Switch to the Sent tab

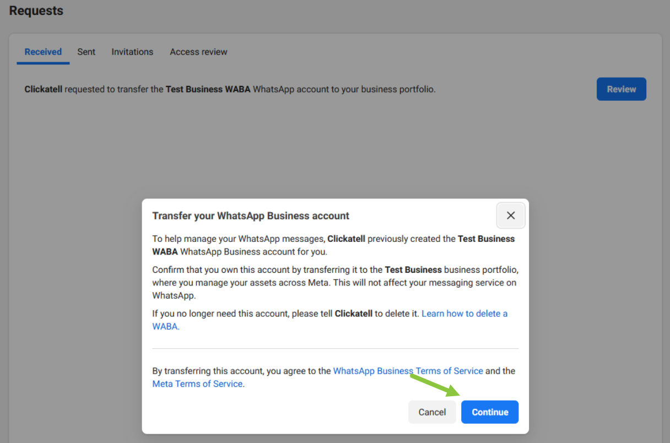pos(86,52)
